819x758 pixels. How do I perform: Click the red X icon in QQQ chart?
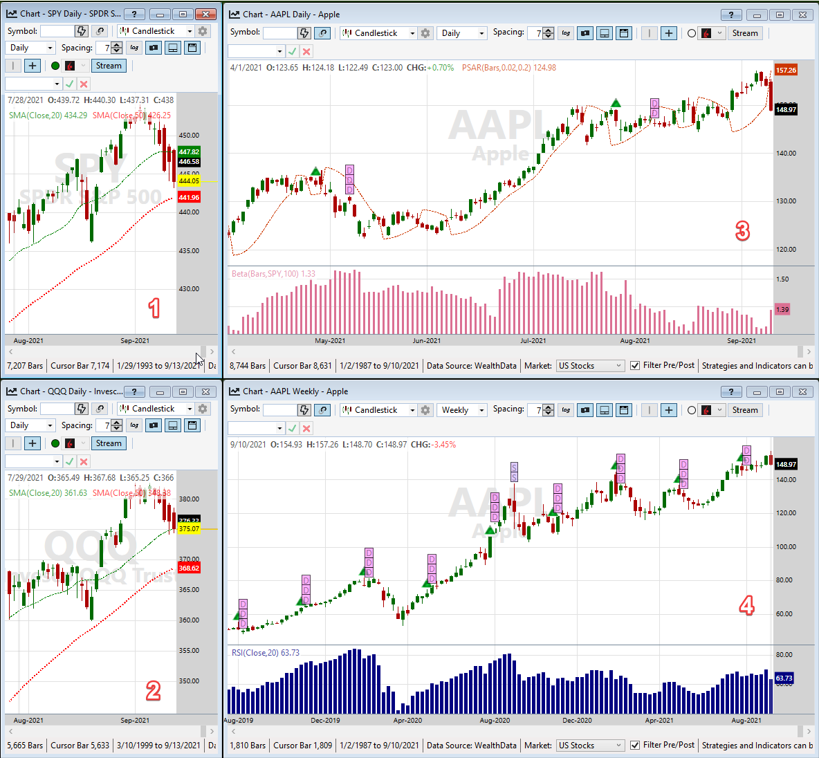click(x=84, y=461)
